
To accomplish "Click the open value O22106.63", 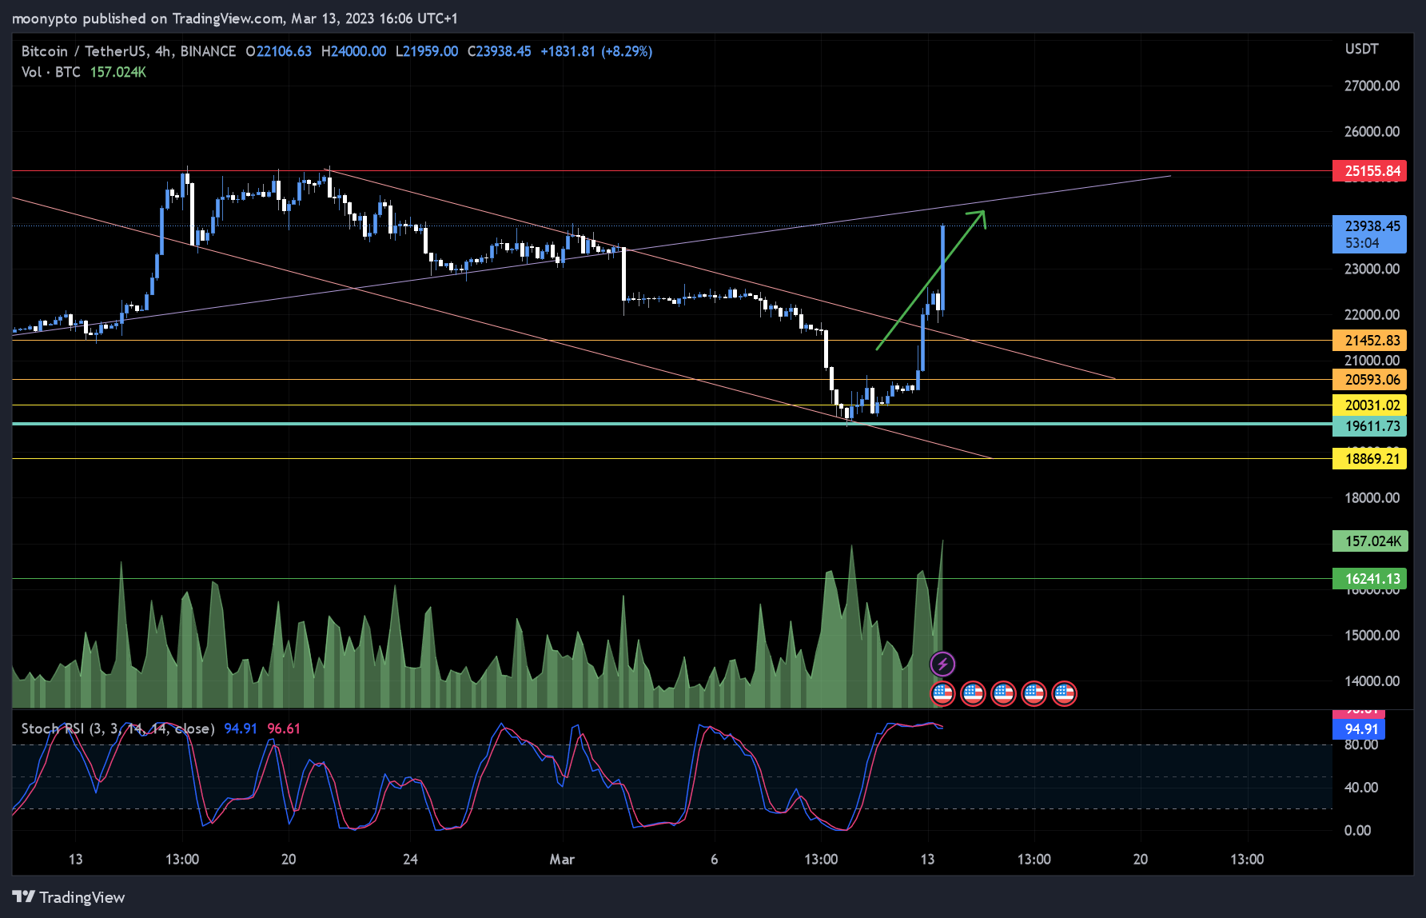I will pos(279,51).
